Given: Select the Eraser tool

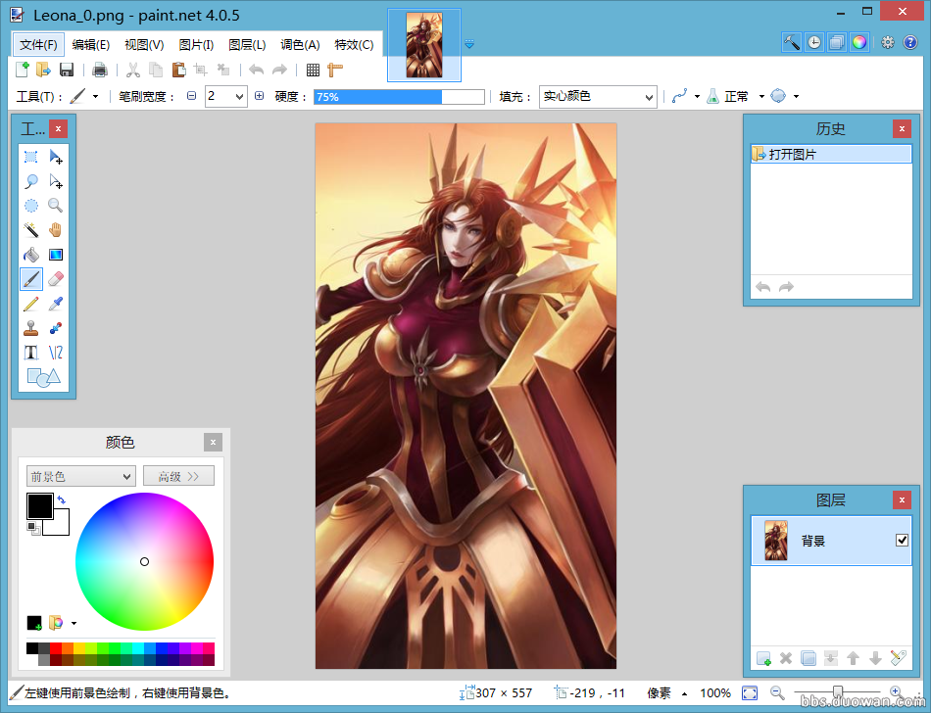Looking at the screenshot, I should (55, 279).
